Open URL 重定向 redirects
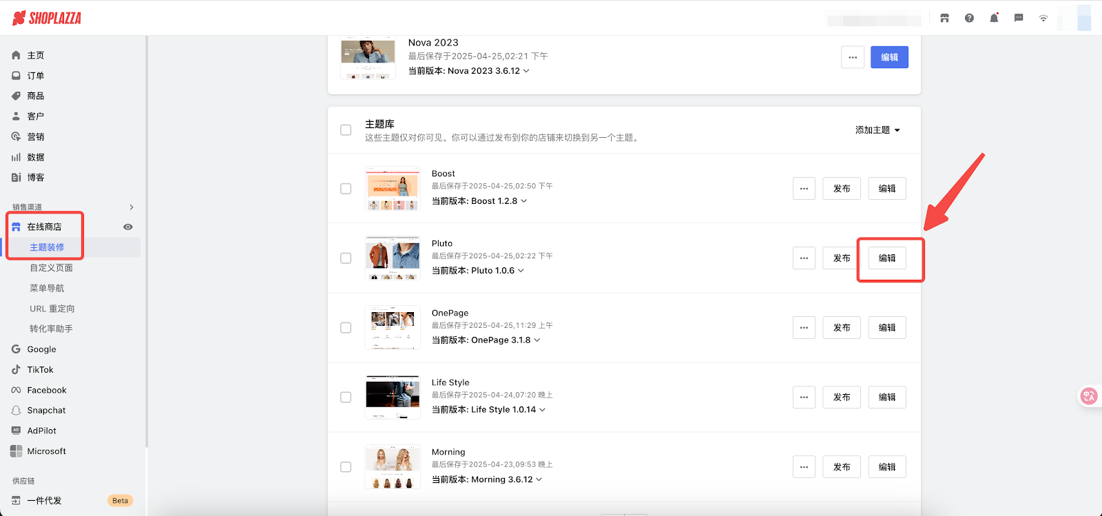Image resolution: width=1102 pixels, height=516 pixels. (x=52, y=309)
